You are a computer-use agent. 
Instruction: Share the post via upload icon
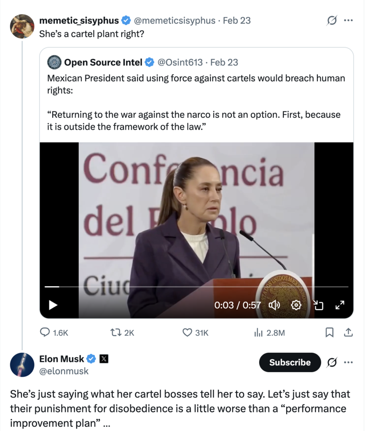348,333
